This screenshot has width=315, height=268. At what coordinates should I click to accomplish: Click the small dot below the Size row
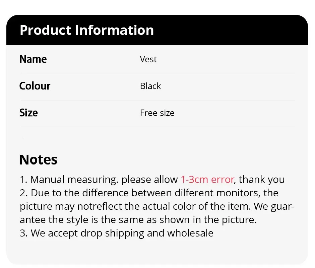tap(24, 139)
